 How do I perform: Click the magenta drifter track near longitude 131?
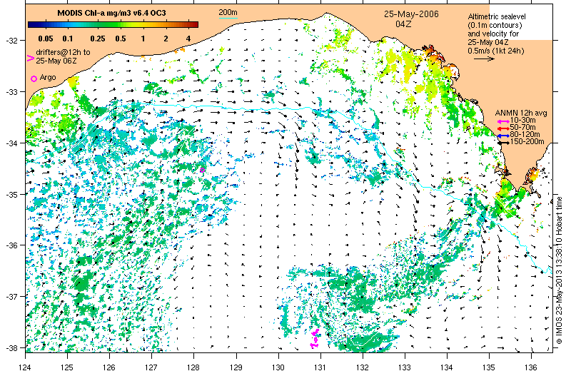[315, 339]
